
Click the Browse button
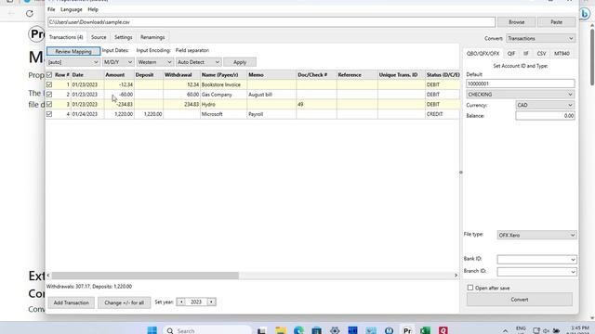click(517, 22)
